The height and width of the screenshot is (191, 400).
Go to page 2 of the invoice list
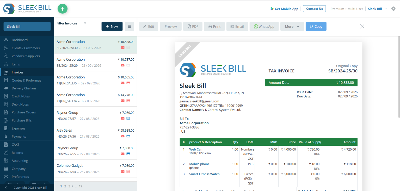(x=65, y=186)
